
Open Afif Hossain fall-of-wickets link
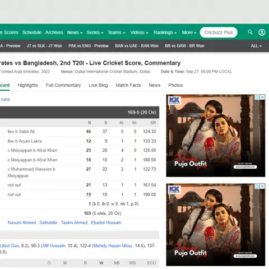point(54,245)
